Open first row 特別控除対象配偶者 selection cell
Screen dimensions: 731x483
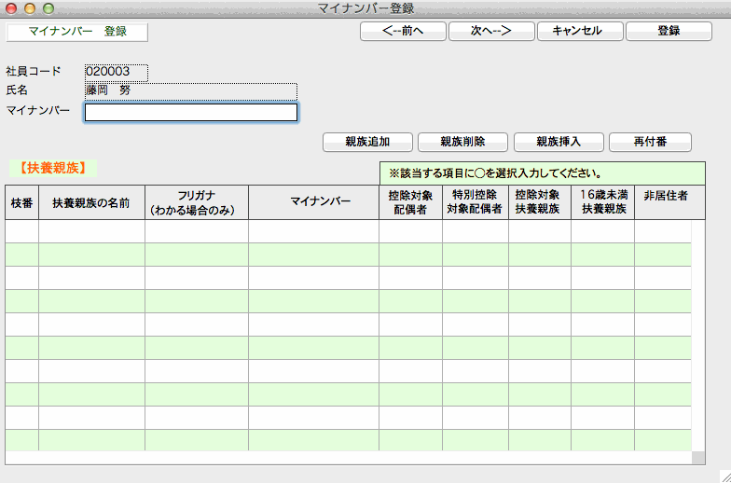[475, 231]
